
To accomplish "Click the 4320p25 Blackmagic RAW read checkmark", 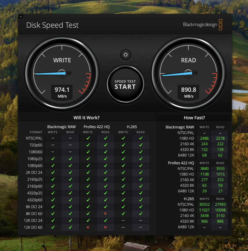I will pos(70,193).
